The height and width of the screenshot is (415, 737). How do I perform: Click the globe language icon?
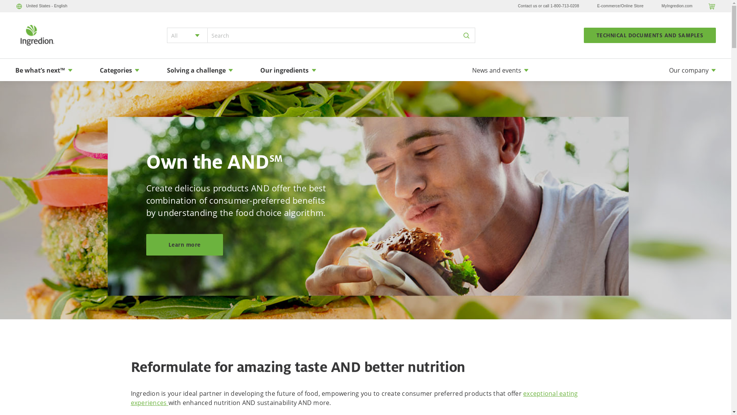(19, 6)
